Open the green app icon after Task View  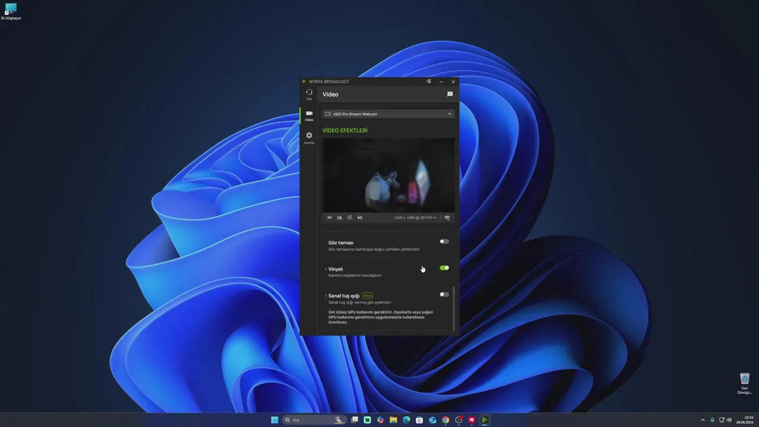[368, 420]
